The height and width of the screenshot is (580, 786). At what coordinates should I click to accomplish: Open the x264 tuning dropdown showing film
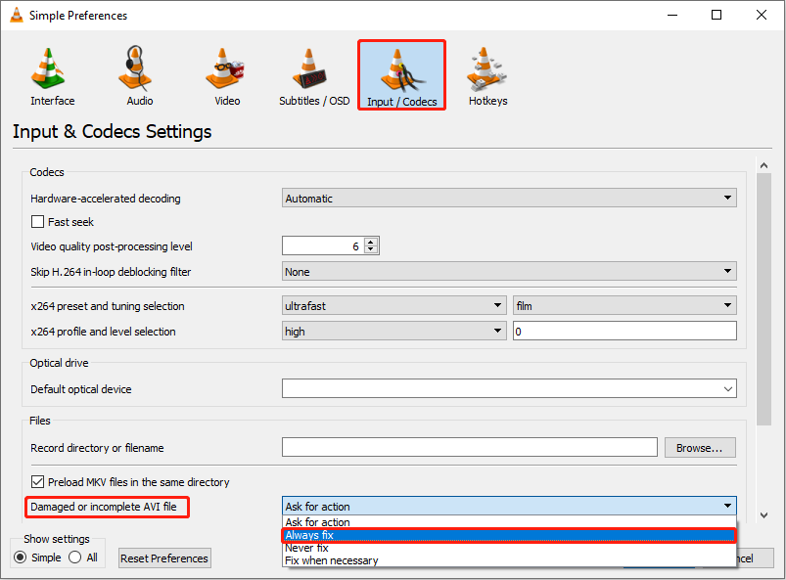[x=624, y=305]
